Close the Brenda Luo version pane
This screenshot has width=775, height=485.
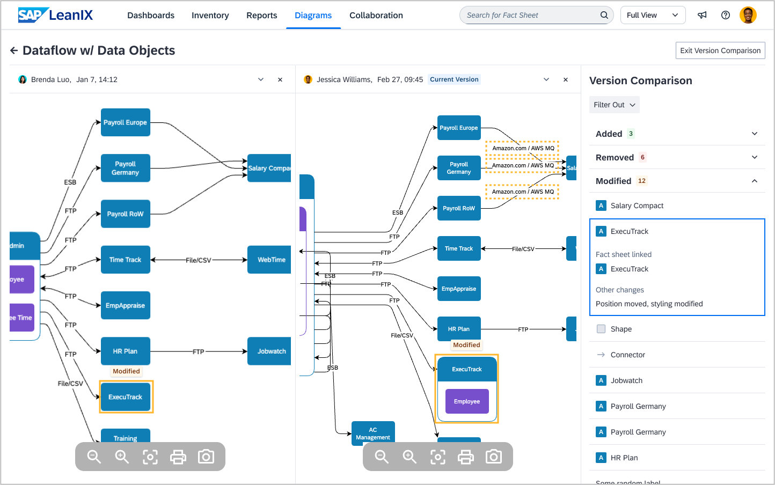[x=280, y=79]
